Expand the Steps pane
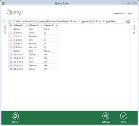139x126 pixels. tap(134, 22)
